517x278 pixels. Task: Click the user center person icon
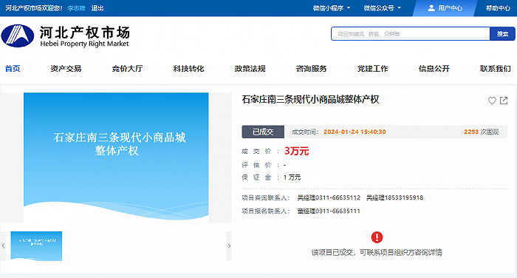[431, 8]
